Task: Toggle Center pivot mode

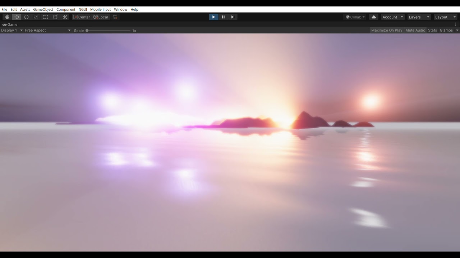Action: point(82,17)
